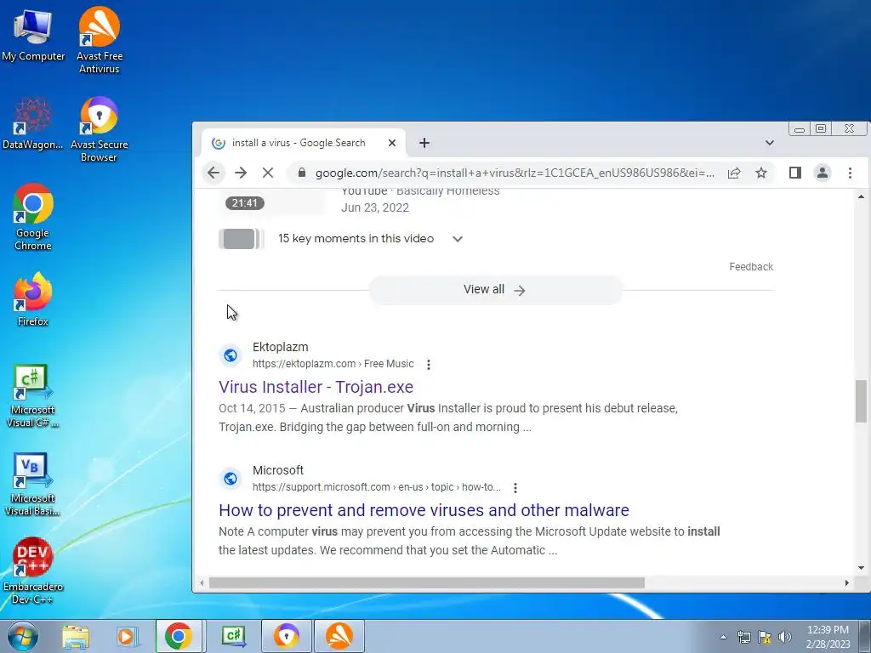Switch to Chrome in the taskbar
The width and height of the screenshot is (871, 653).
tap(179, 636)
